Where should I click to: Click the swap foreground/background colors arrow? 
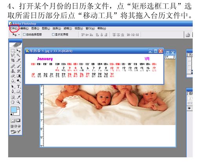[18, 108]
